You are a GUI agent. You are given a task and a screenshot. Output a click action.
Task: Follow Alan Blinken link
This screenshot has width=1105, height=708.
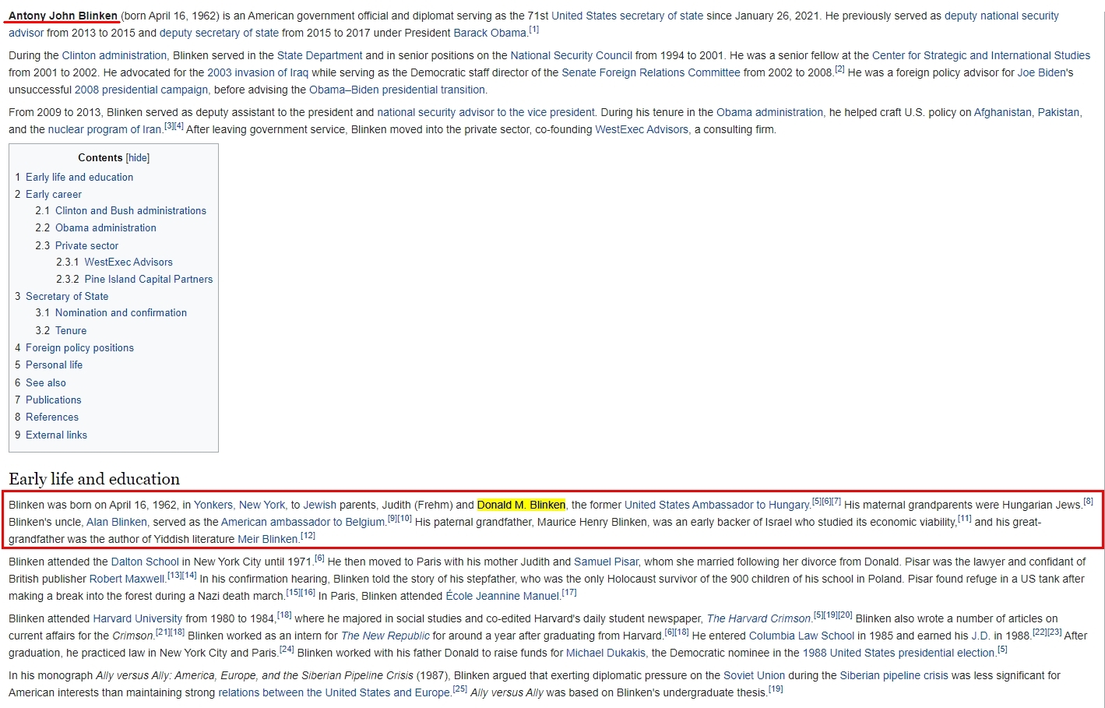point(117,522)
